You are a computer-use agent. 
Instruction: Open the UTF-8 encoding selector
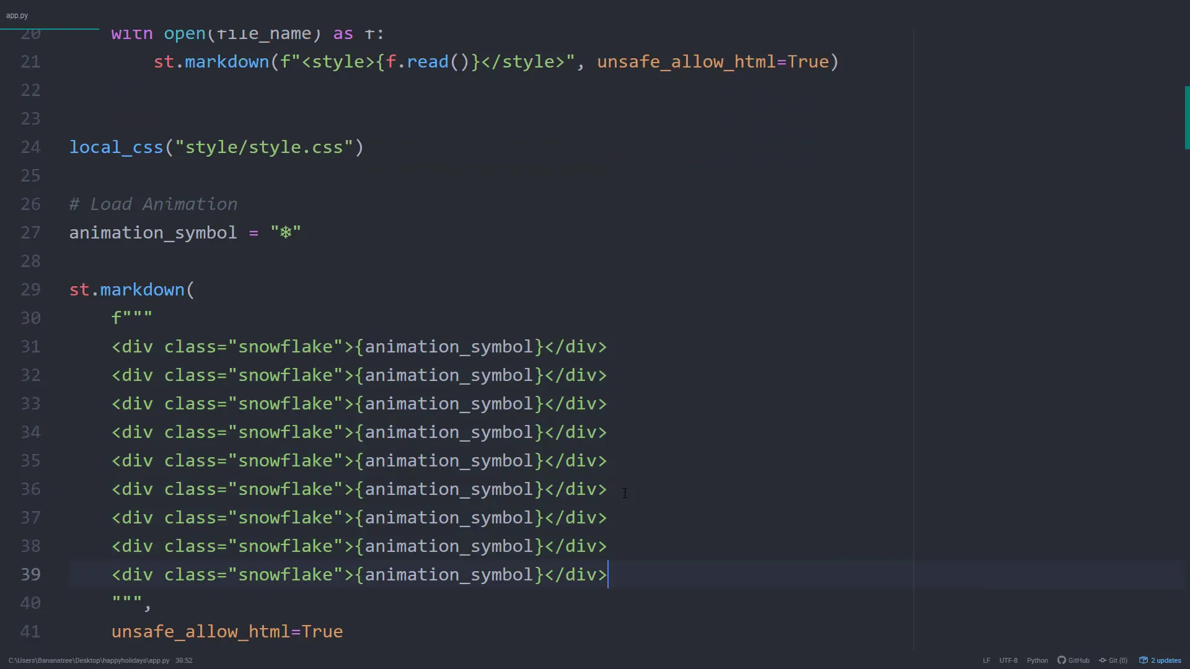click(x=1008, y=660)
